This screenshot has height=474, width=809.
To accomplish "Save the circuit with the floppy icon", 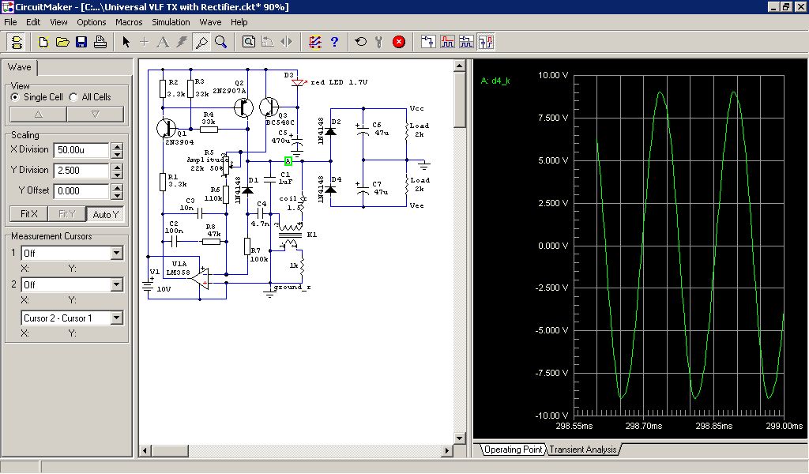I will [x=81, y=42].
